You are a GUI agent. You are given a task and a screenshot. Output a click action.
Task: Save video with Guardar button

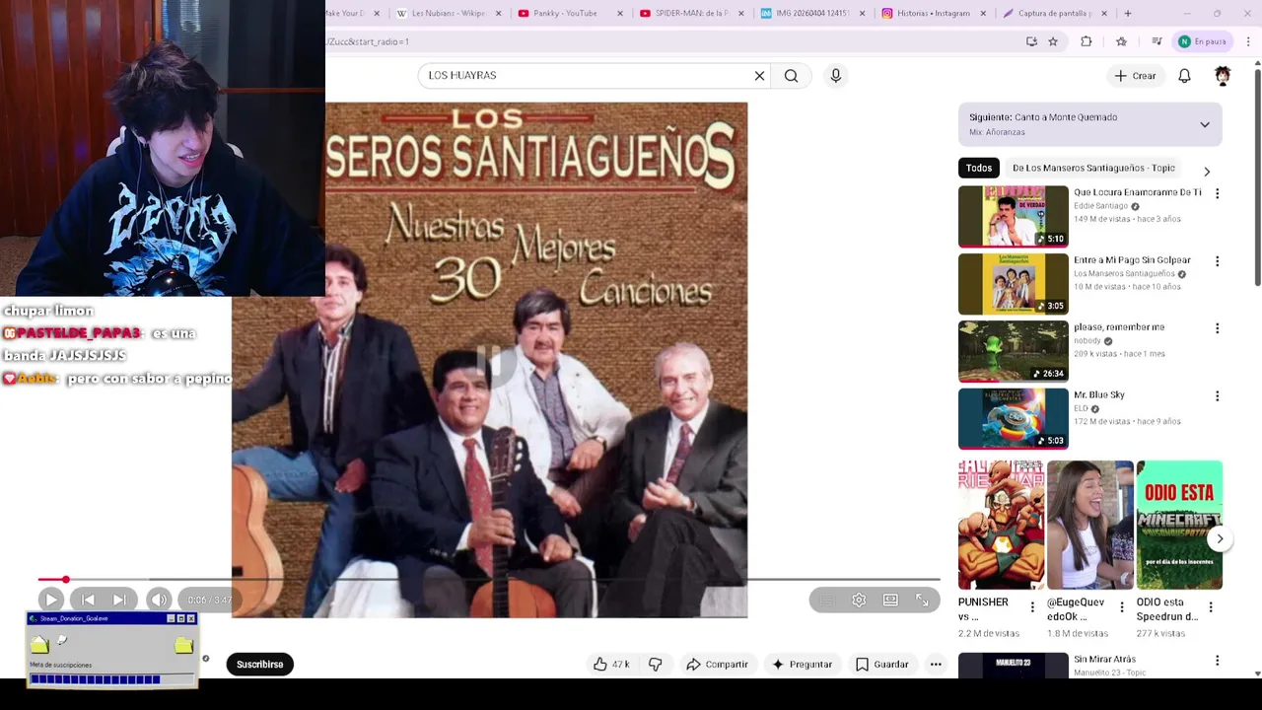click(x=881, y=665)
